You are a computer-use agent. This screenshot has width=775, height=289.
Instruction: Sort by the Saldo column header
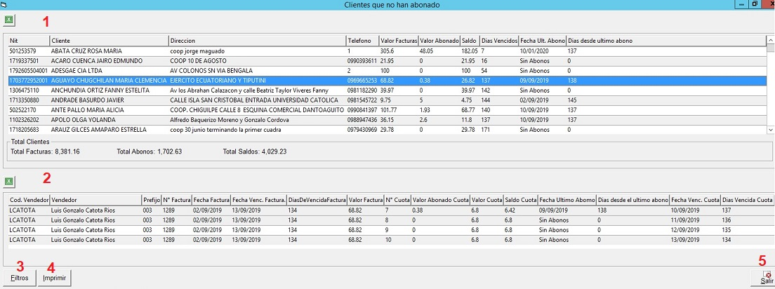coord(469,41)
